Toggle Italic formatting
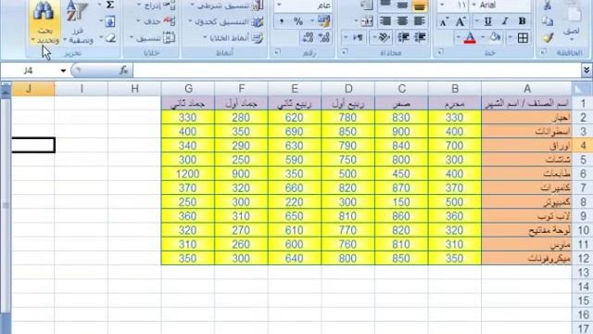 pyautogui.click(x=505, y=21)
